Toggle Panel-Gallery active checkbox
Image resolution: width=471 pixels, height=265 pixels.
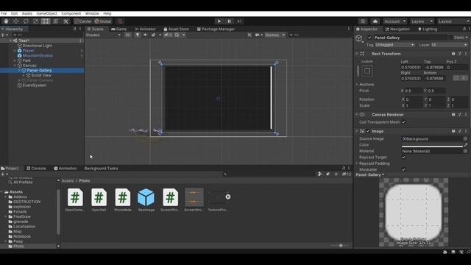click(369, 38)
